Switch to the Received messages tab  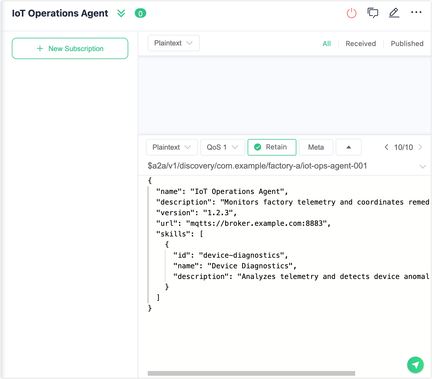click(360, 43)
